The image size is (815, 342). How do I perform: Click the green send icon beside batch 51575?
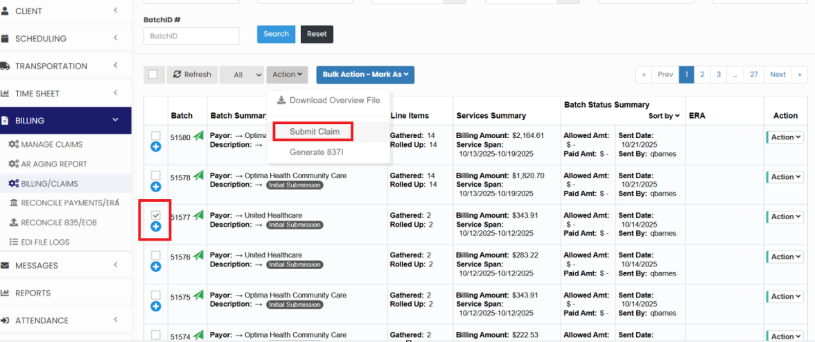tap(198, 296)
